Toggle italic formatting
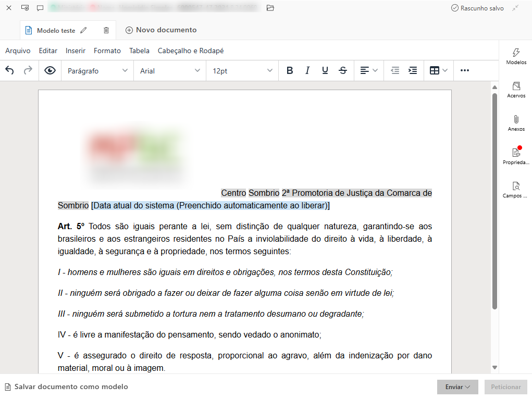 tap(307, 70)
